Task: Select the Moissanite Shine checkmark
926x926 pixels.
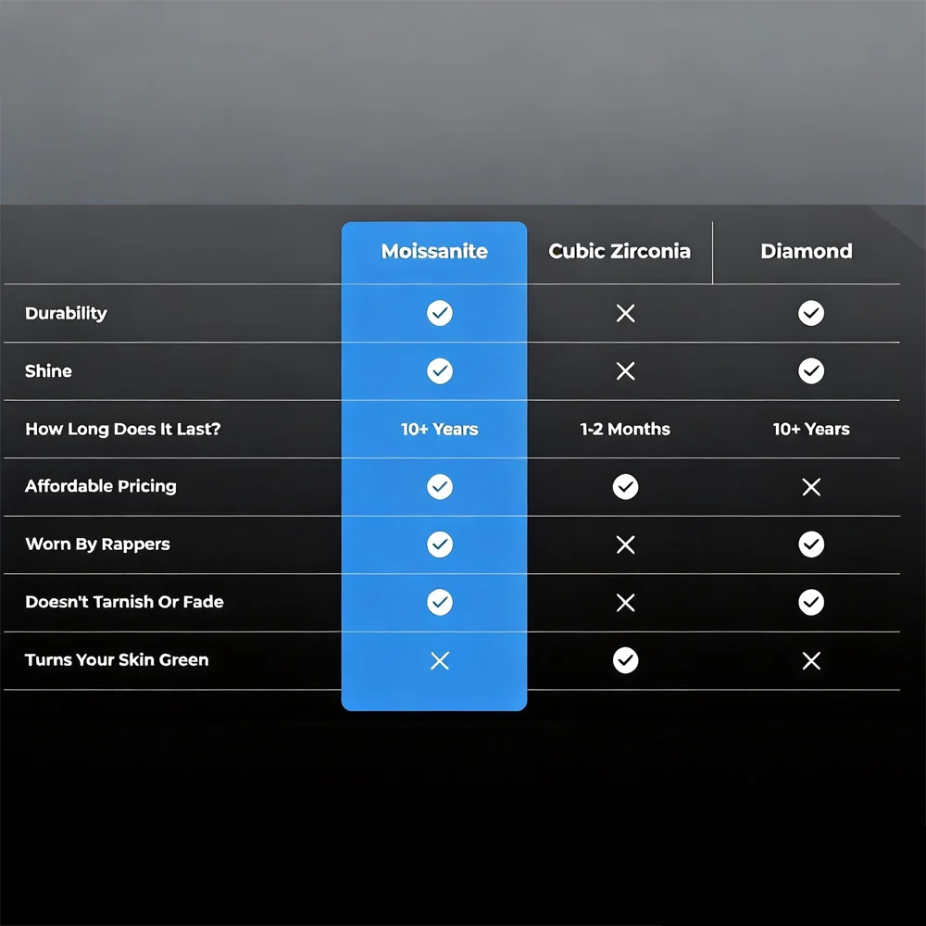Action: pyautogui.click(x=440, y=371)
